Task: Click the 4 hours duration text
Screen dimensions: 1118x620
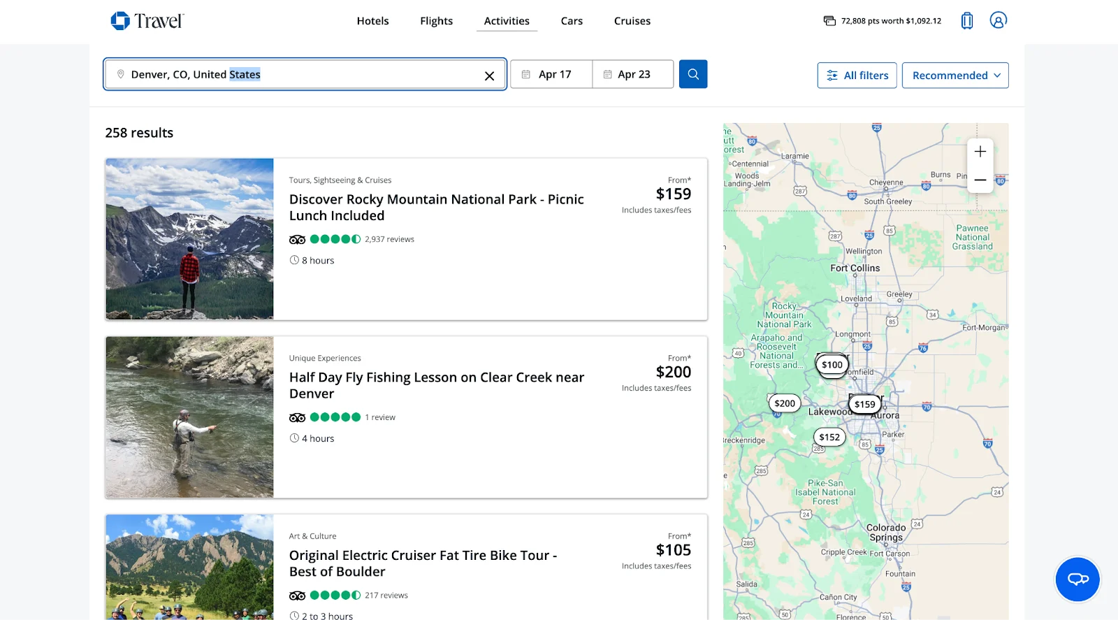Action: (x=318, y=438)
